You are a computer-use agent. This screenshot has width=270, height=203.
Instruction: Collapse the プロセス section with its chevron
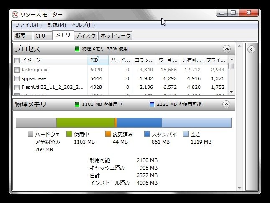(227, 49)
